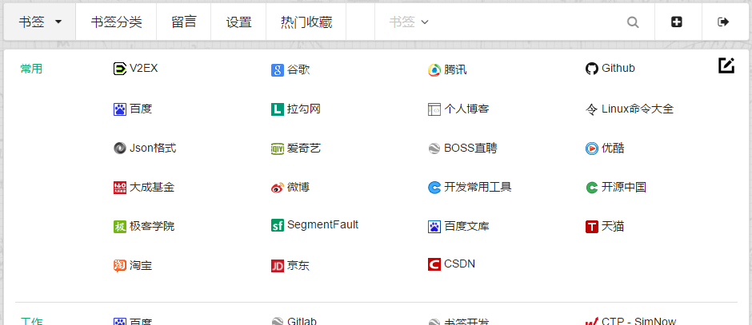Click the V2EX favicon

tap(120, 69)
